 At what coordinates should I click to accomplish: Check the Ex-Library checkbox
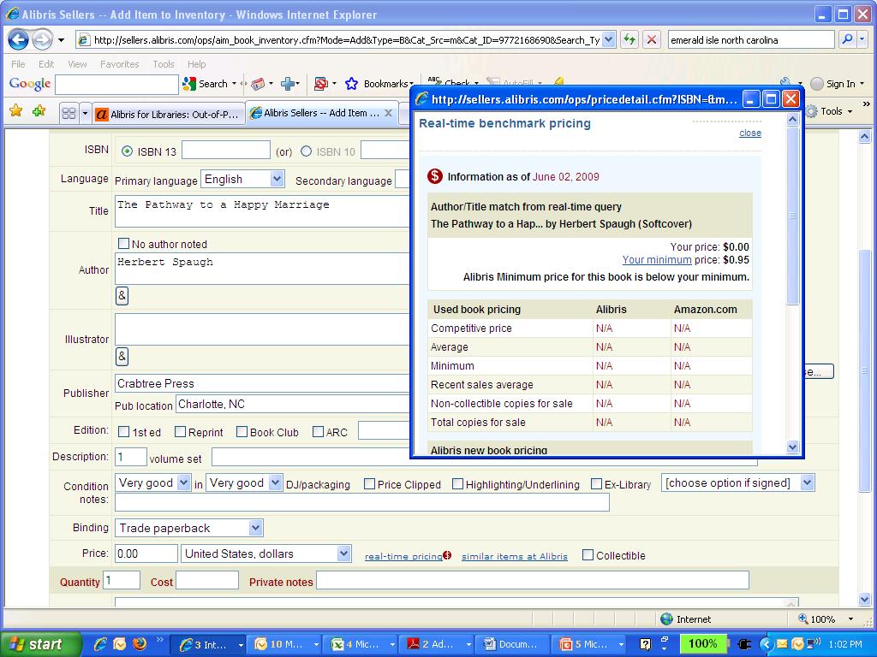tap(597, 484)
